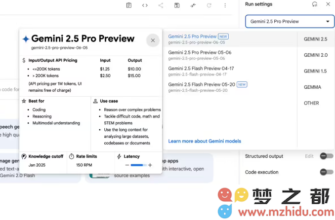Screen dimensions: 335x220
Task: Click the $15.00 output price value
Action: click(134, 75)
